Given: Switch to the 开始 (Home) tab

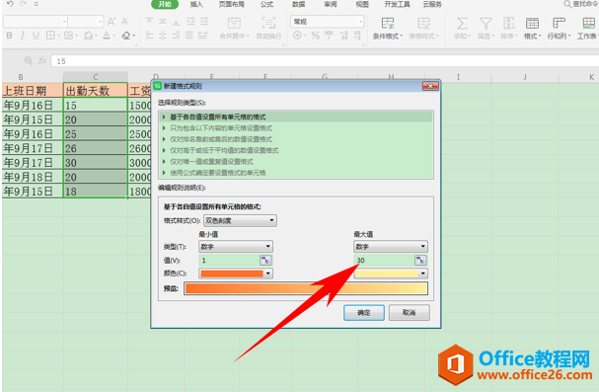Looking at the screenshot, I should pyautogui.click(x=165, y=4).
